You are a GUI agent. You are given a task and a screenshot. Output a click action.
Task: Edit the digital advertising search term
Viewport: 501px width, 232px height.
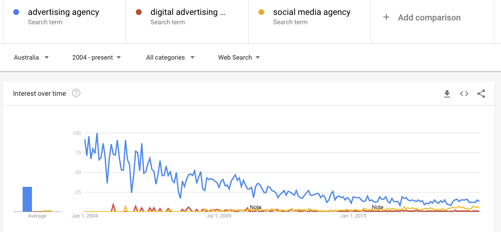[x=188, y=12]
